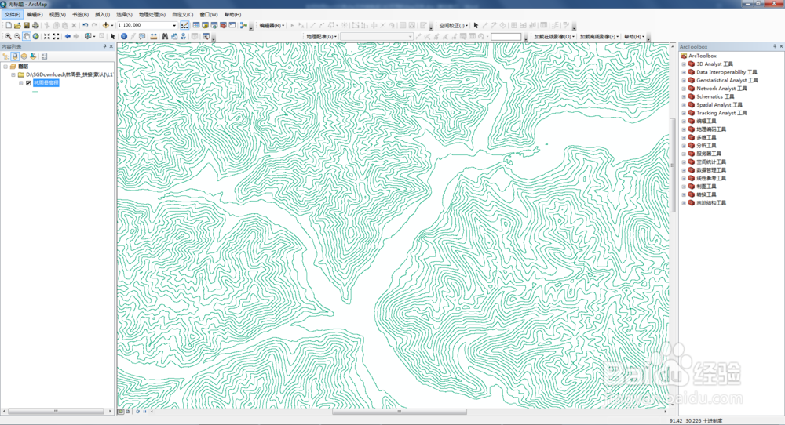The height and width of the screenshot is (425, 785).
Task: Switch to List By Selection view
Action: pyautogui.click(x=33, y=56)
